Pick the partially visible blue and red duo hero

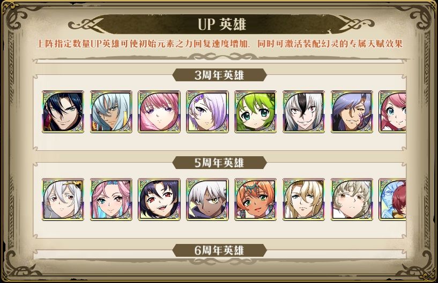(x=392, y=200)
